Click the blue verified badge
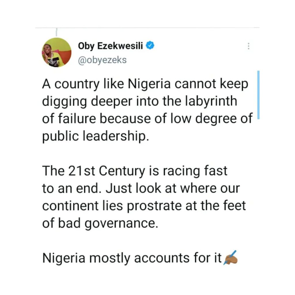The width and height of the screenshot is (295, 295). [151, 45]
